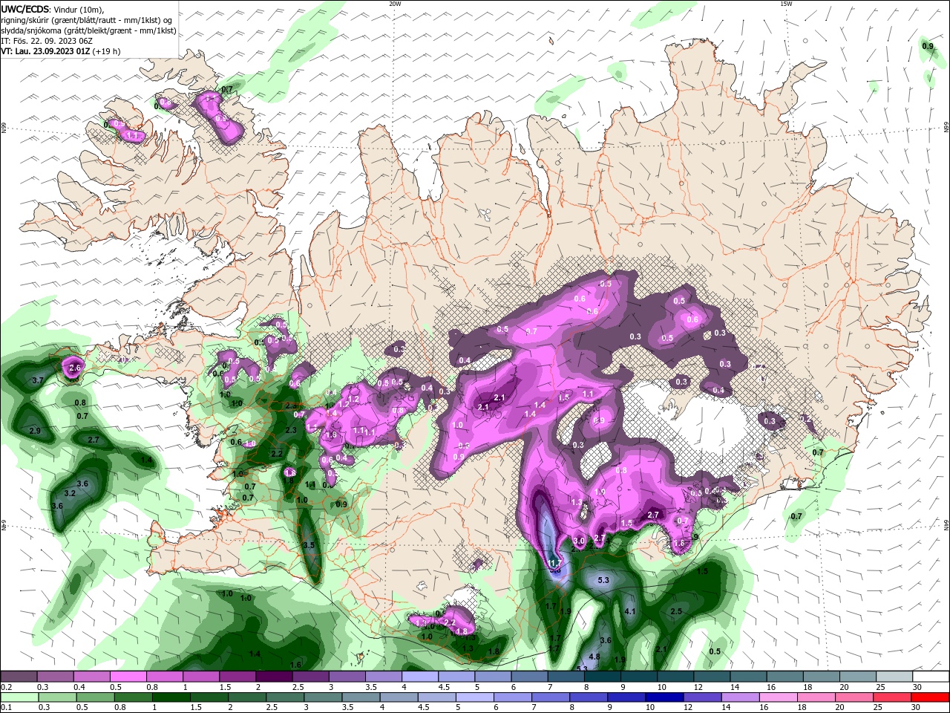Click the 15W longitude label
The height and width of the screenshot is (713, 950).
pos(786,4)
